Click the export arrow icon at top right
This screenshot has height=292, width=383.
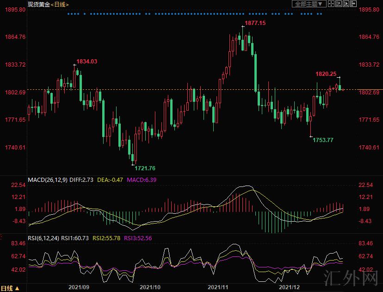(x=353, y=4)
